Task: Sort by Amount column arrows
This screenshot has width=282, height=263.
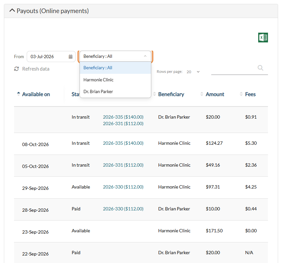Action: pyautogui.click(x=202, y=94)
